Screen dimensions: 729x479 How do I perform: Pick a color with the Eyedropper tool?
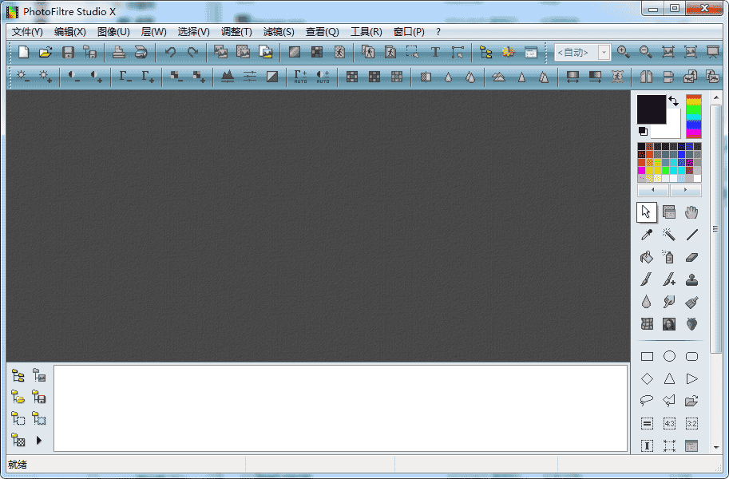(648, 234)
